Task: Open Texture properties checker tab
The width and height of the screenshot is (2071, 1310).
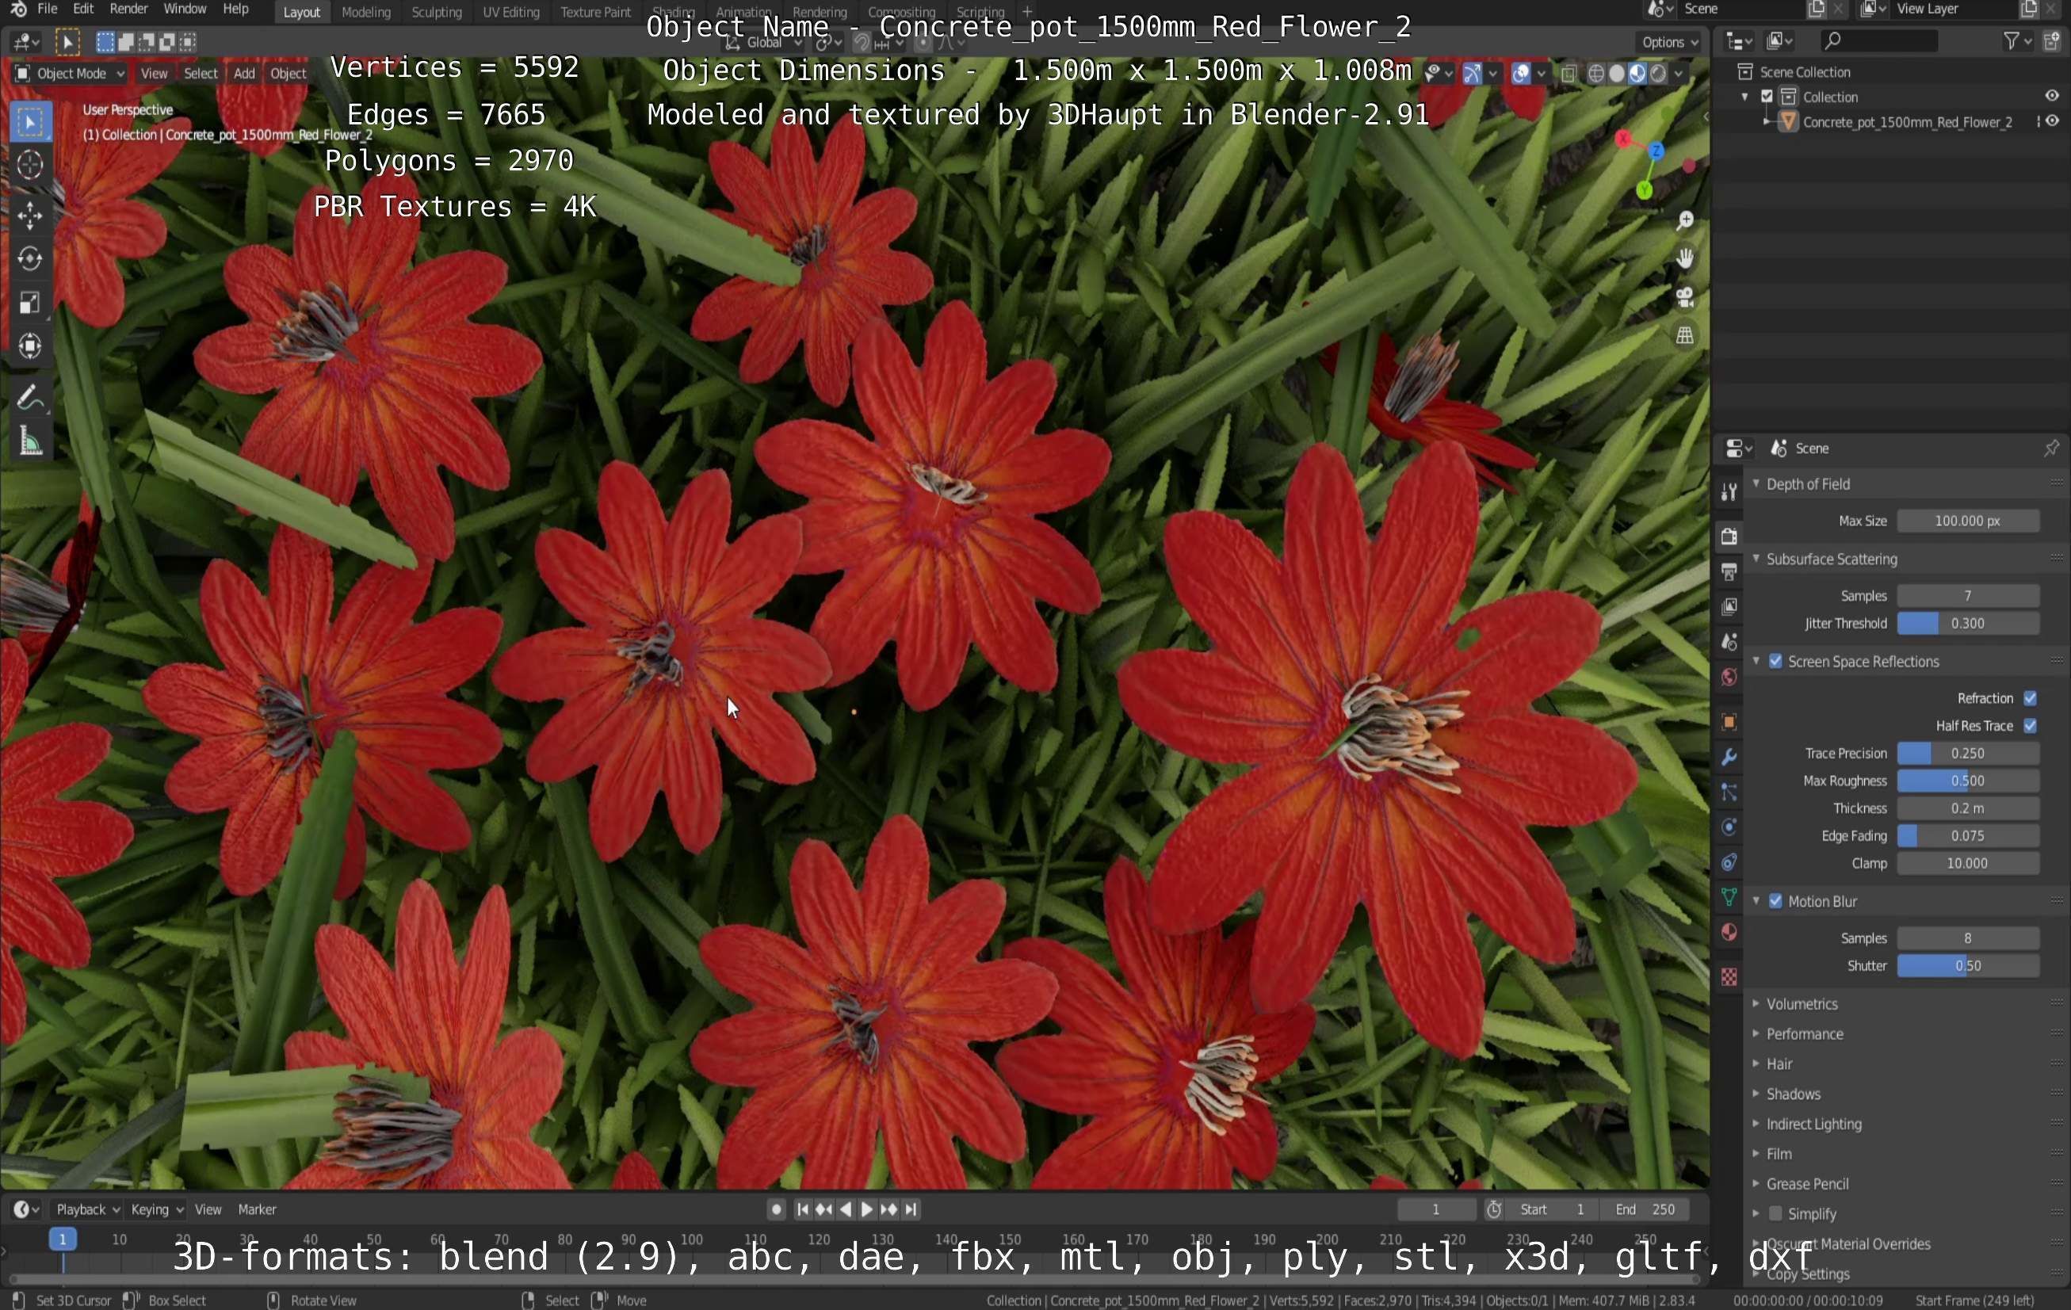Action: coord(1729,977)
